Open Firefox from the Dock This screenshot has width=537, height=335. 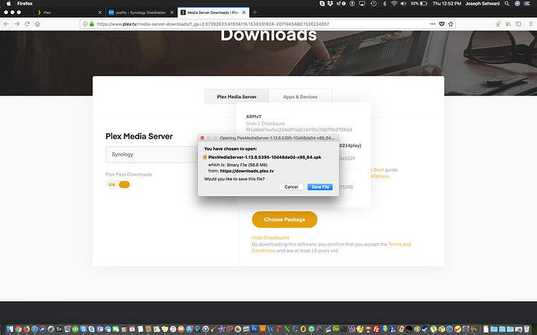coord(26,330)
